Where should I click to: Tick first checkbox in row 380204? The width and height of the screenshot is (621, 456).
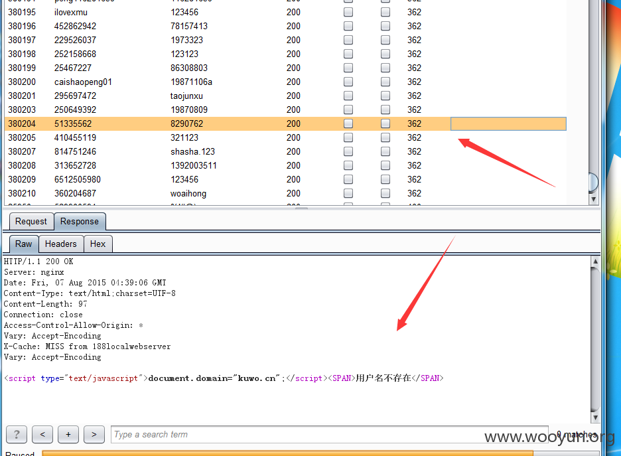click(348, 123)
